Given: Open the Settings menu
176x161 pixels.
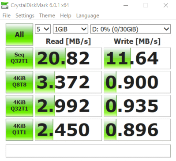Looking at the screenshot, I should click(x=25, y=15).
